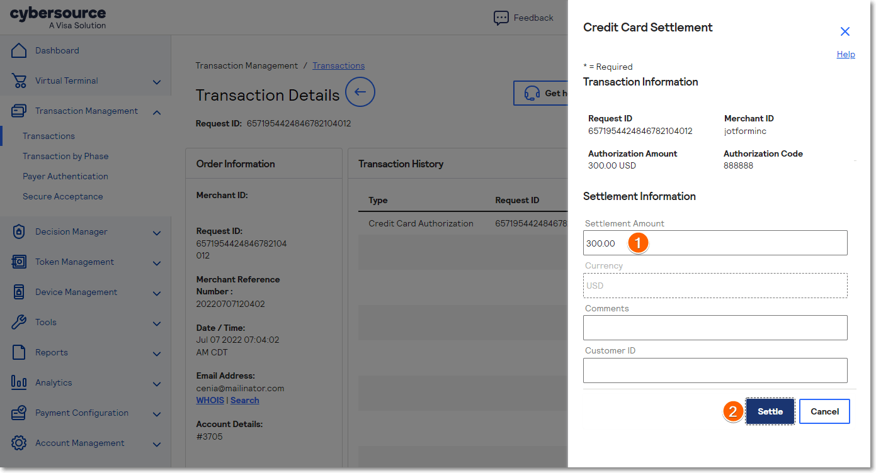Viewport: 876px width, 473px height.
Task: Open Transaction by Phase submenu item
Action: [65, 156]
